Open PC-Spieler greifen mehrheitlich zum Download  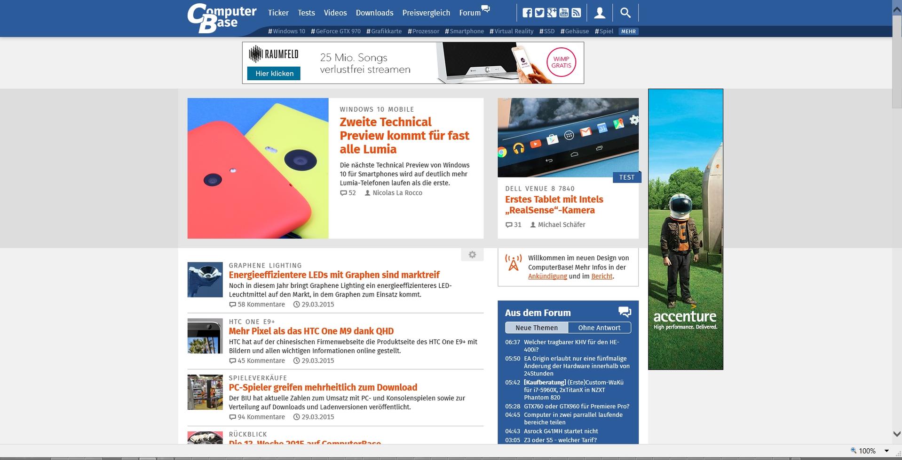[x=323, y=388]
